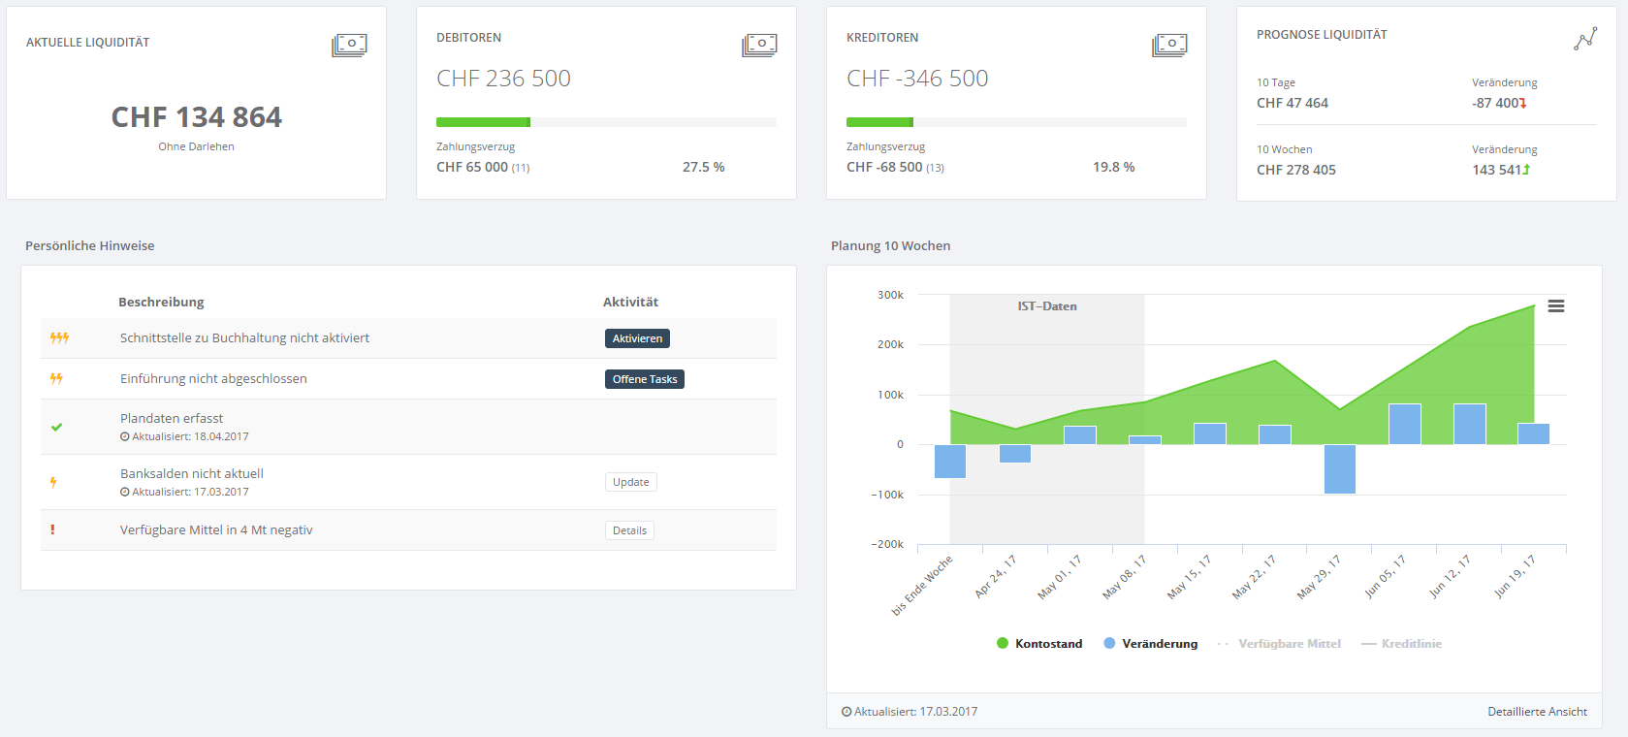Open the Offene Tasks button
The image size is (1628, 737).
click(x=645, y=379)
